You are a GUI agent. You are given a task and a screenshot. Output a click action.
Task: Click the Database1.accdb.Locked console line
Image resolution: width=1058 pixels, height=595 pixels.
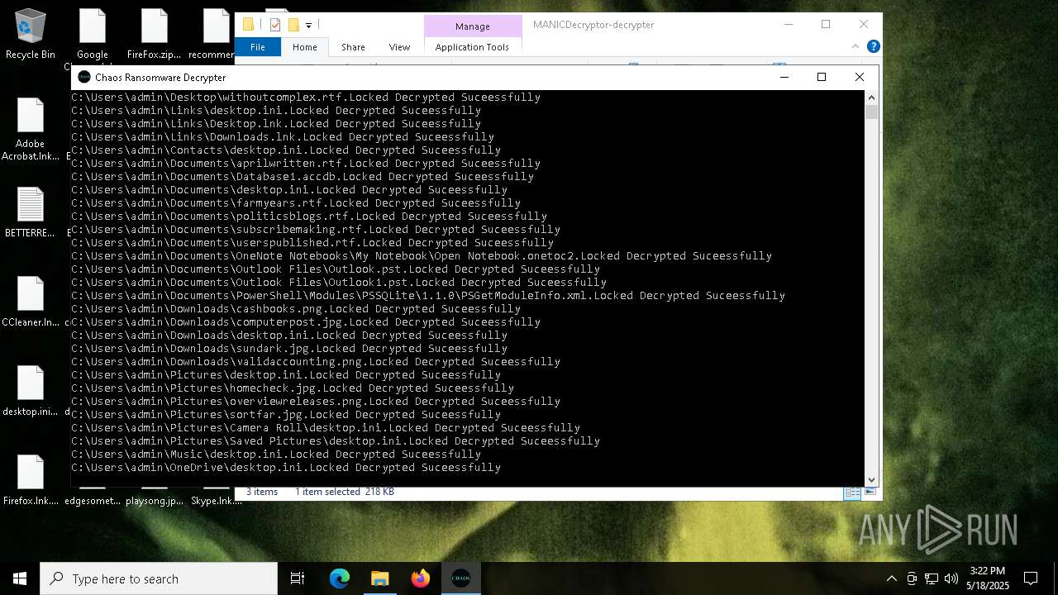coord(303,176)
